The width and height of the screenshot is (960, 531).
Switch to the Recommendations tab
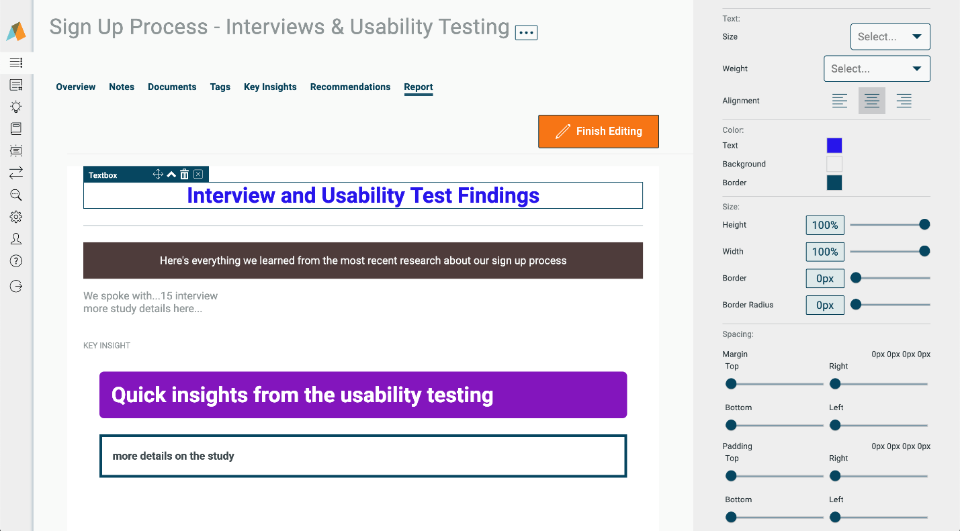point(350,87)
